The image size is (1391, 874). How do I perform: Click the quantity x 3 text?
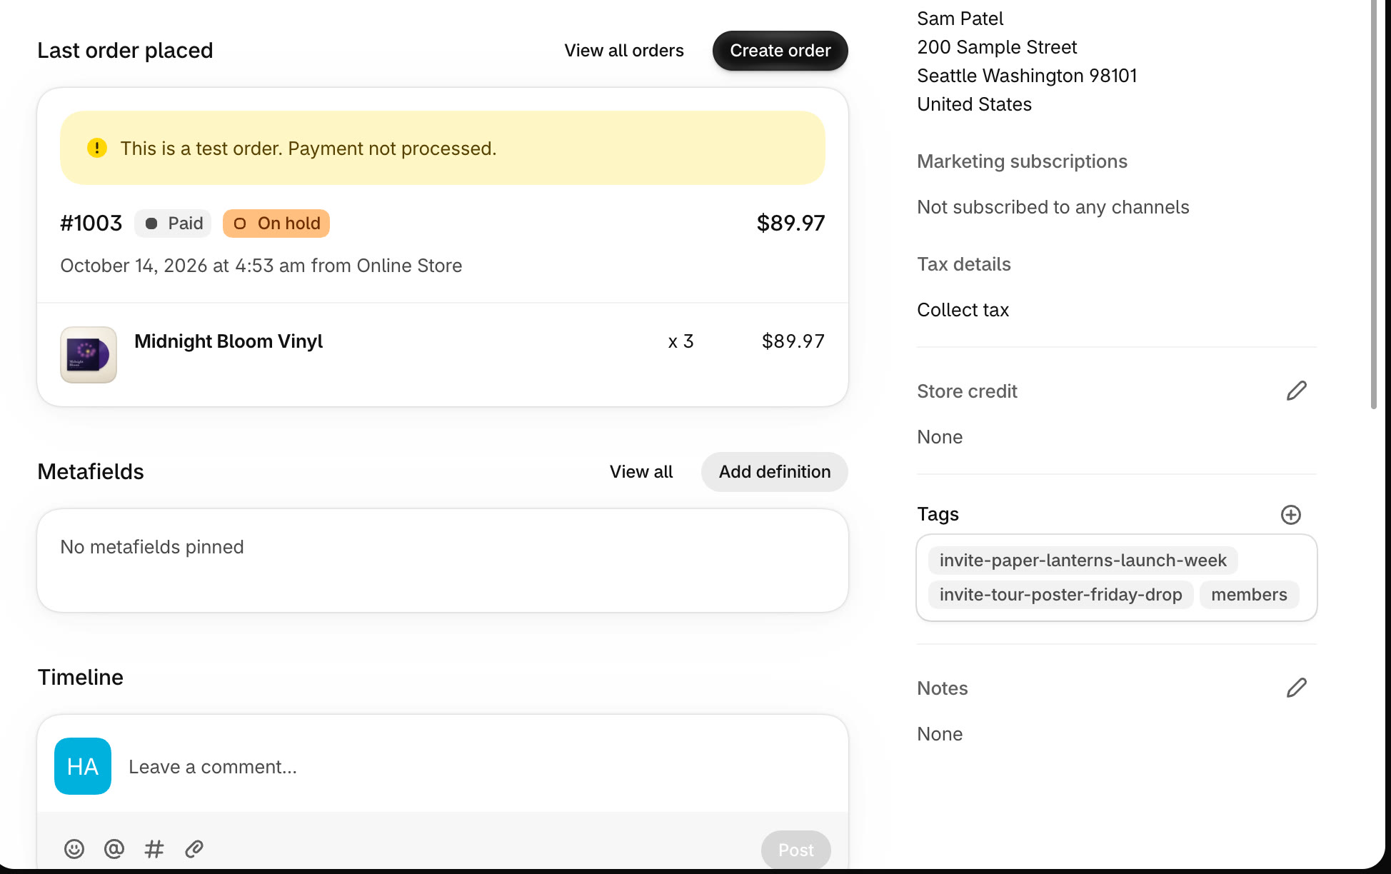click(681, 341)
